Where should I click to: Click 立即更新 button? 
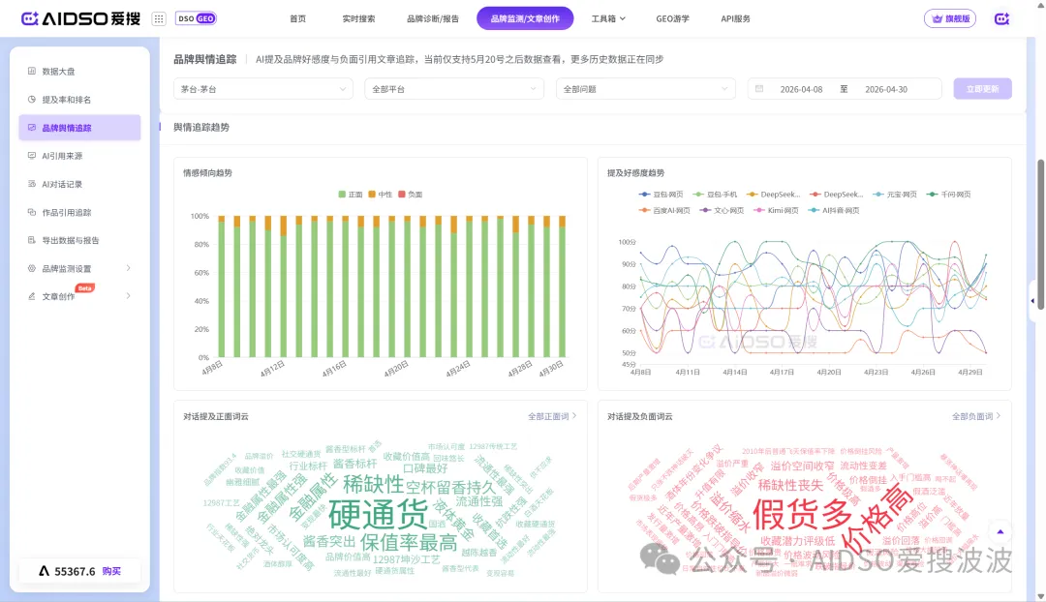983,89
